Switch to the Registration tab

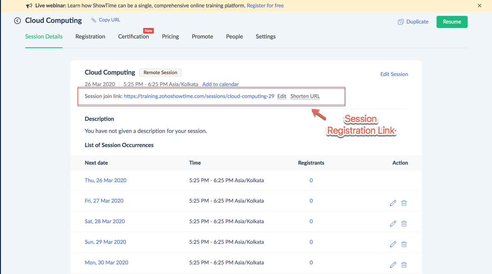[x=90, y=36]
